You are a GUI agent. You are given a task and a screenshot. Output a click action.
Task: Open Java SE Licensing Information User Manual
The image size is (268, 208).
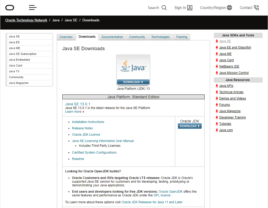103,141
